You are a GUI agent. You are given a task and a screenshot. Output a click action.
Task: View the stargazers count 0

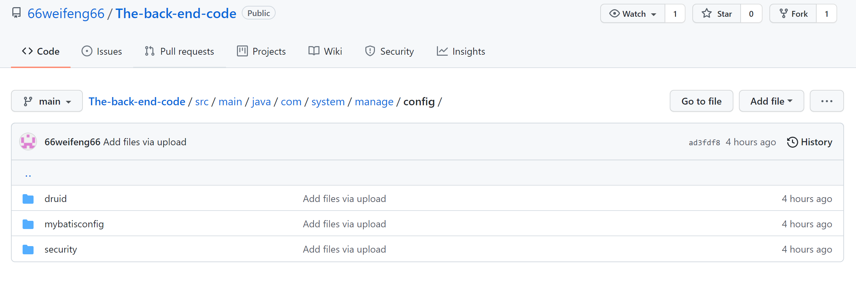point(751,14)
